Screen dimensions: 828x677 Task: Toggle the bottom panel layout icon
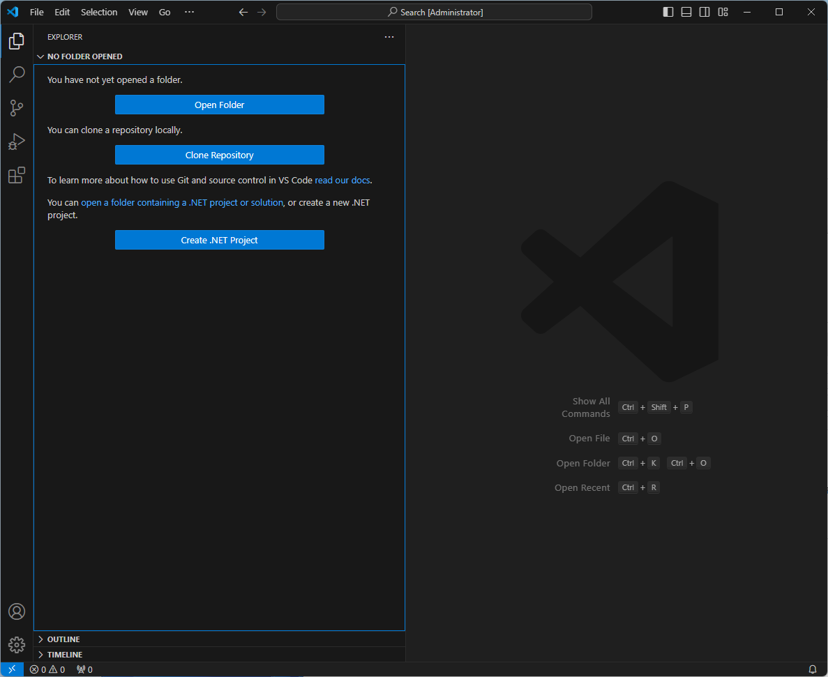tap(686, 12)
